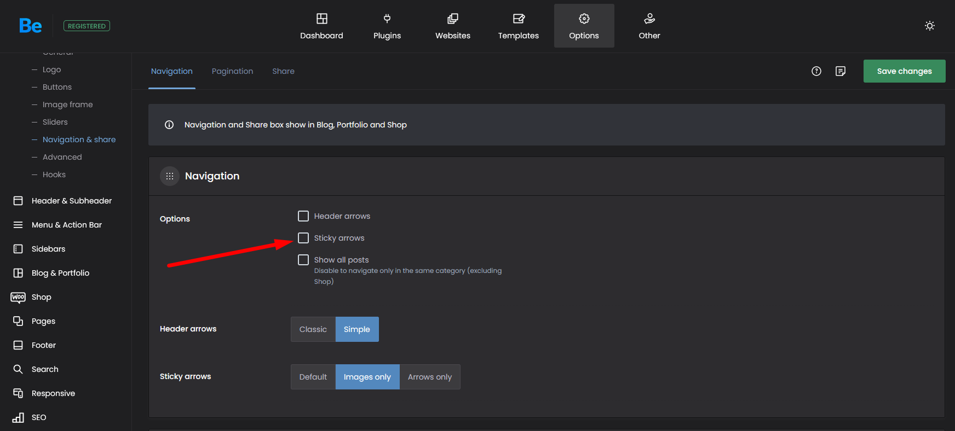Select Simple header arrows style
Image resolution: width=955 pixels, height=431 pixels.
pyautogui.click(x=357, y=329)
